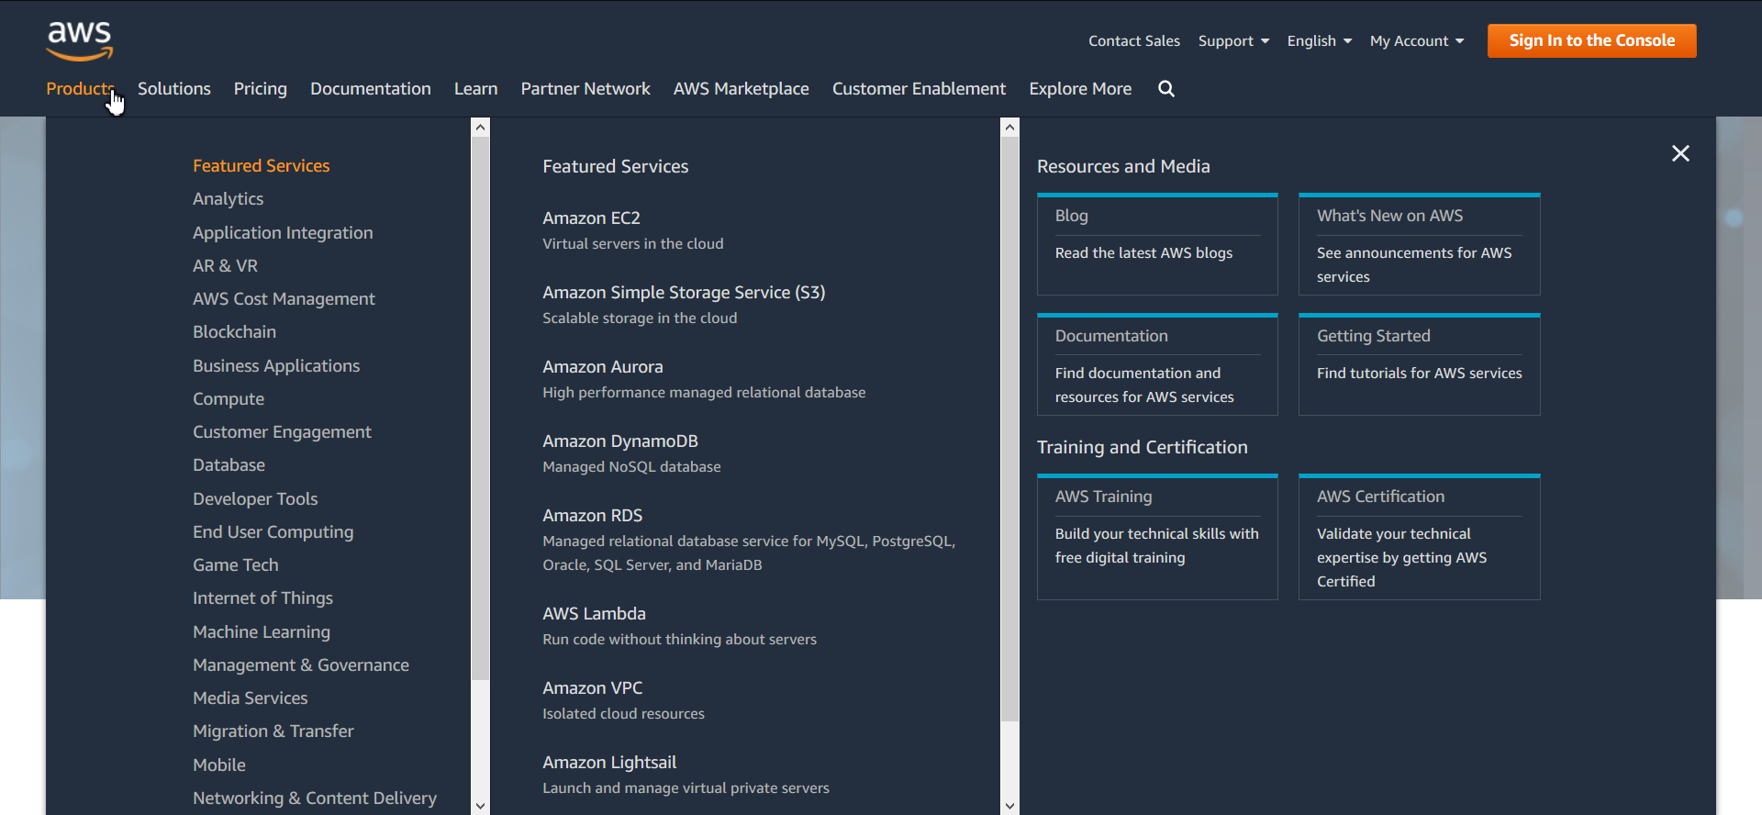
Task: Open the Products menu
Action: (x=80, y=88)
